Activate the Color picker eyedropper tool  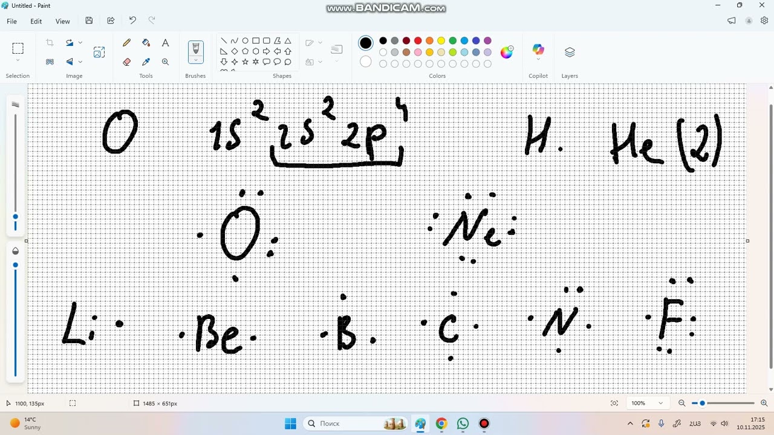point(146,62)
